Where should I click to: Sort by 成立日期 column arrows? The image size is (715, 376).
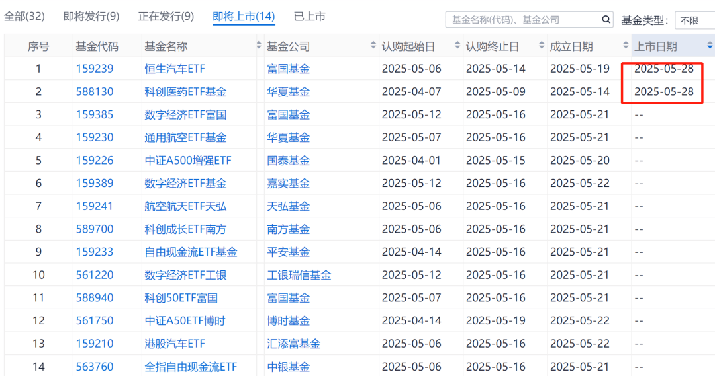[626, 46]
